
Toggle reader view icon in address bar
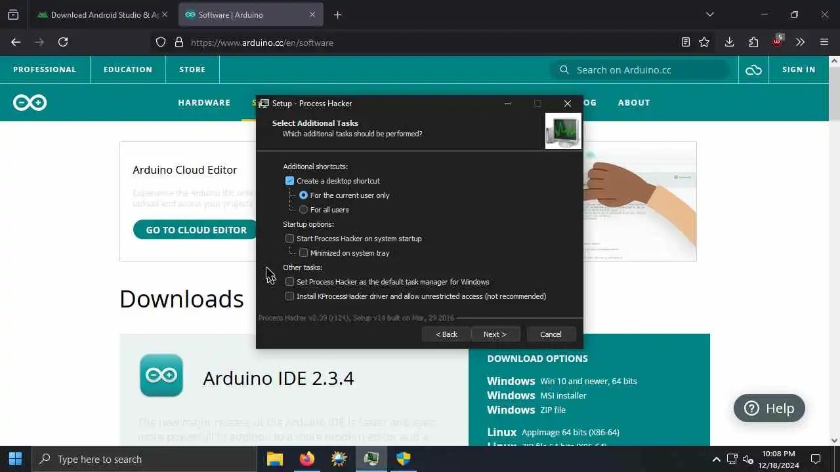[686, 42]
